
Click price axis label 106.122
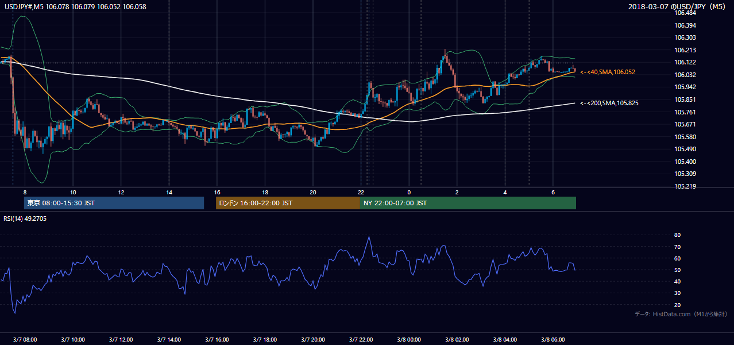tap(685, 62)
